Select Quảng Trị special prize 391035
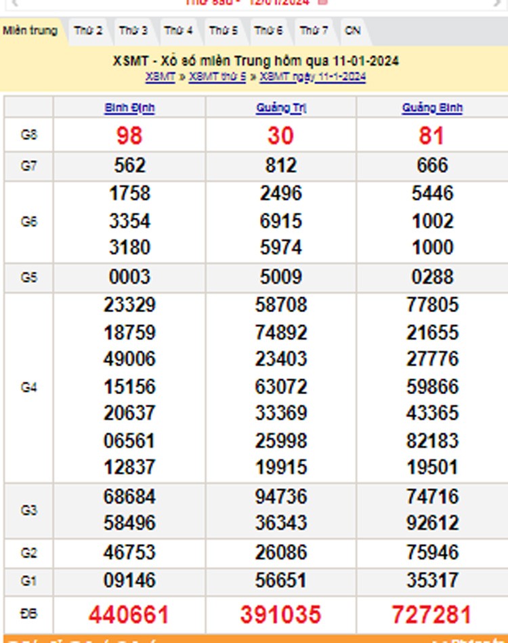Screen dimensions: 508x643 [280, 615]
